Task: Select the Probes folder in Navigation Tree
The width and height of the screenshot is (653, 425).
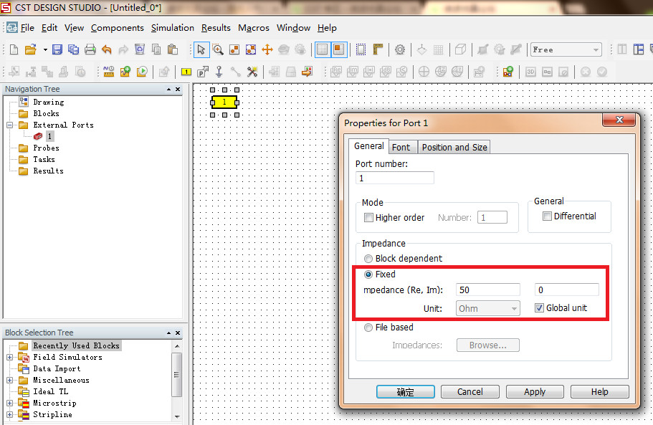Action: [46, 148]
